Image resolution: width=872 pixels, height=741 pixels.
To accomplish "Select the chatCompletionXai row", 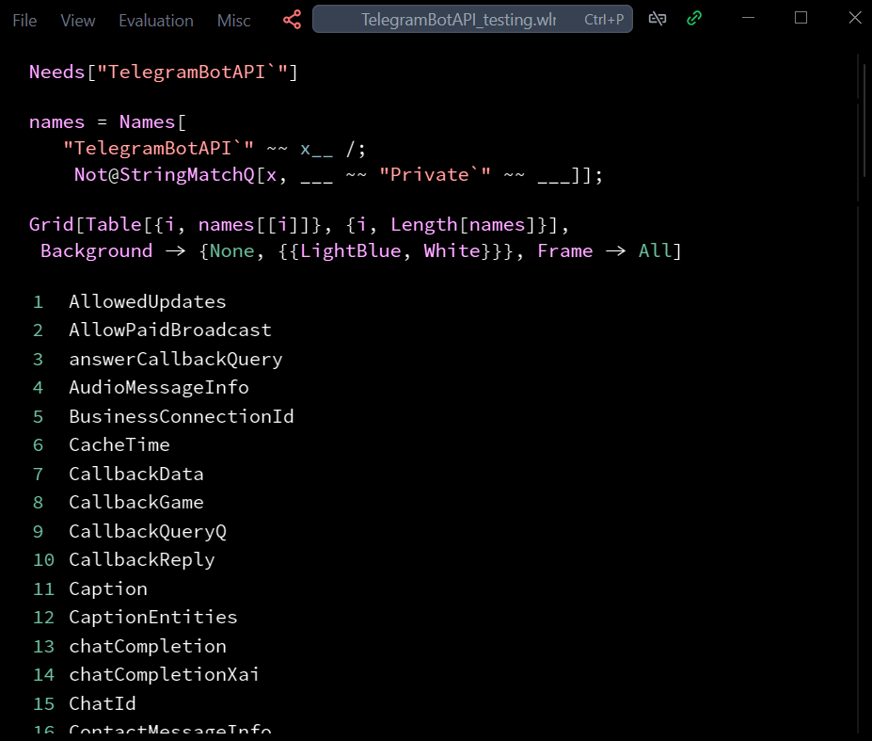I will click(146, 674).
